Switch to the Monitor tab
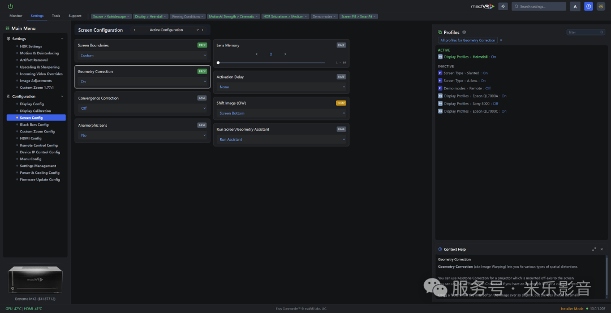611x313 pixels. [x=16, y=16]
